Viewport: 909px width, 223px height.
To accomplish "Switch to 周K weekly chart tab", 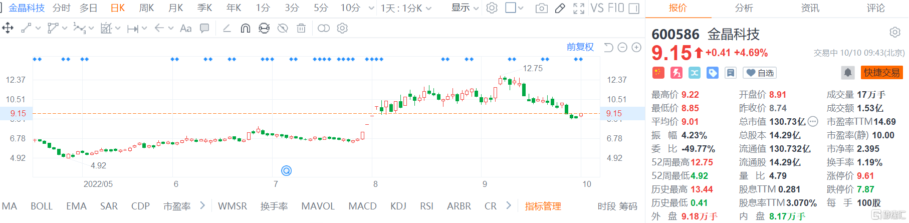I will pos(146,8).
